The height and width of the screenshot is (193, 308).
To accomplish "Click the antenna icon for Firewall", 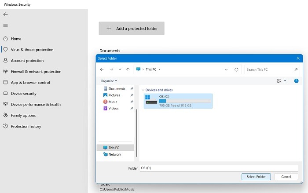I will [x=5, y=71].
